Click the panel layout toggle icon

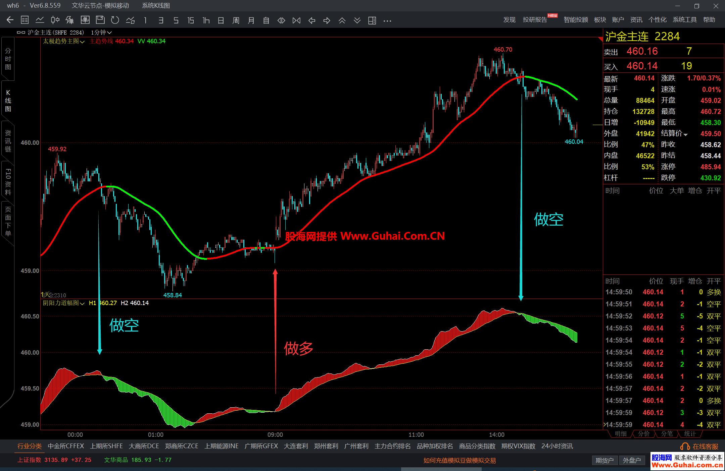point(372,20)
